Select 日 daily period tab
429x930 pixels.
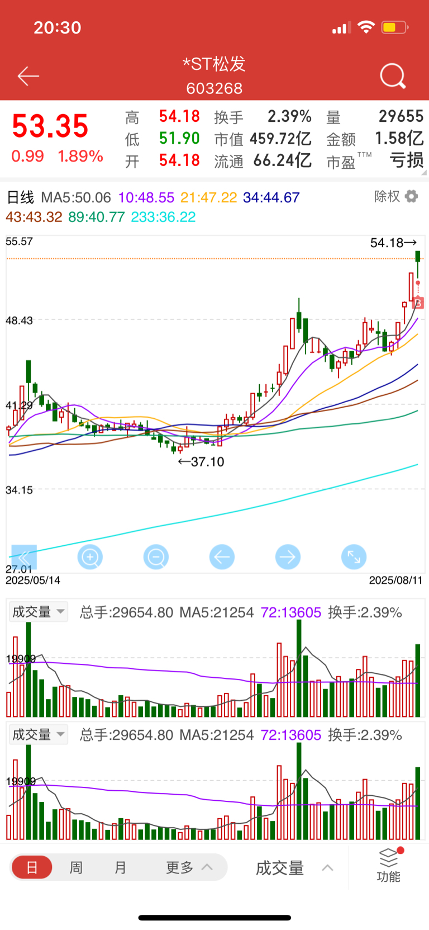[x=32, y=867]
